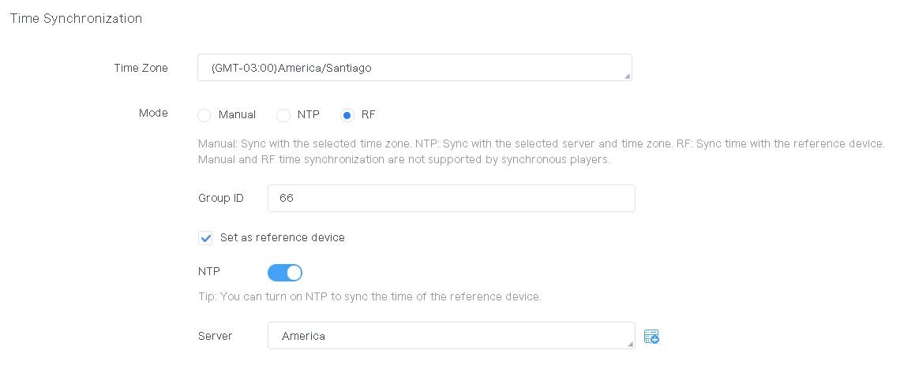Image resolution: width=900 pixels, height=391 pixels.
Task: Click the RF label text
Action: pyautogui.click(x=368, y=114)
